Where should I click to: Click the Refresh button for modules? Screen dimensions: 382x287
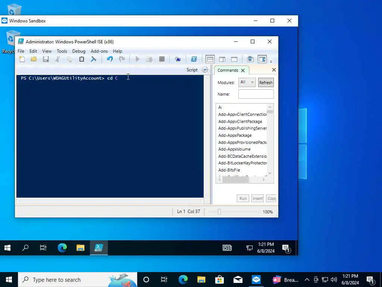[x=266, y=83]
